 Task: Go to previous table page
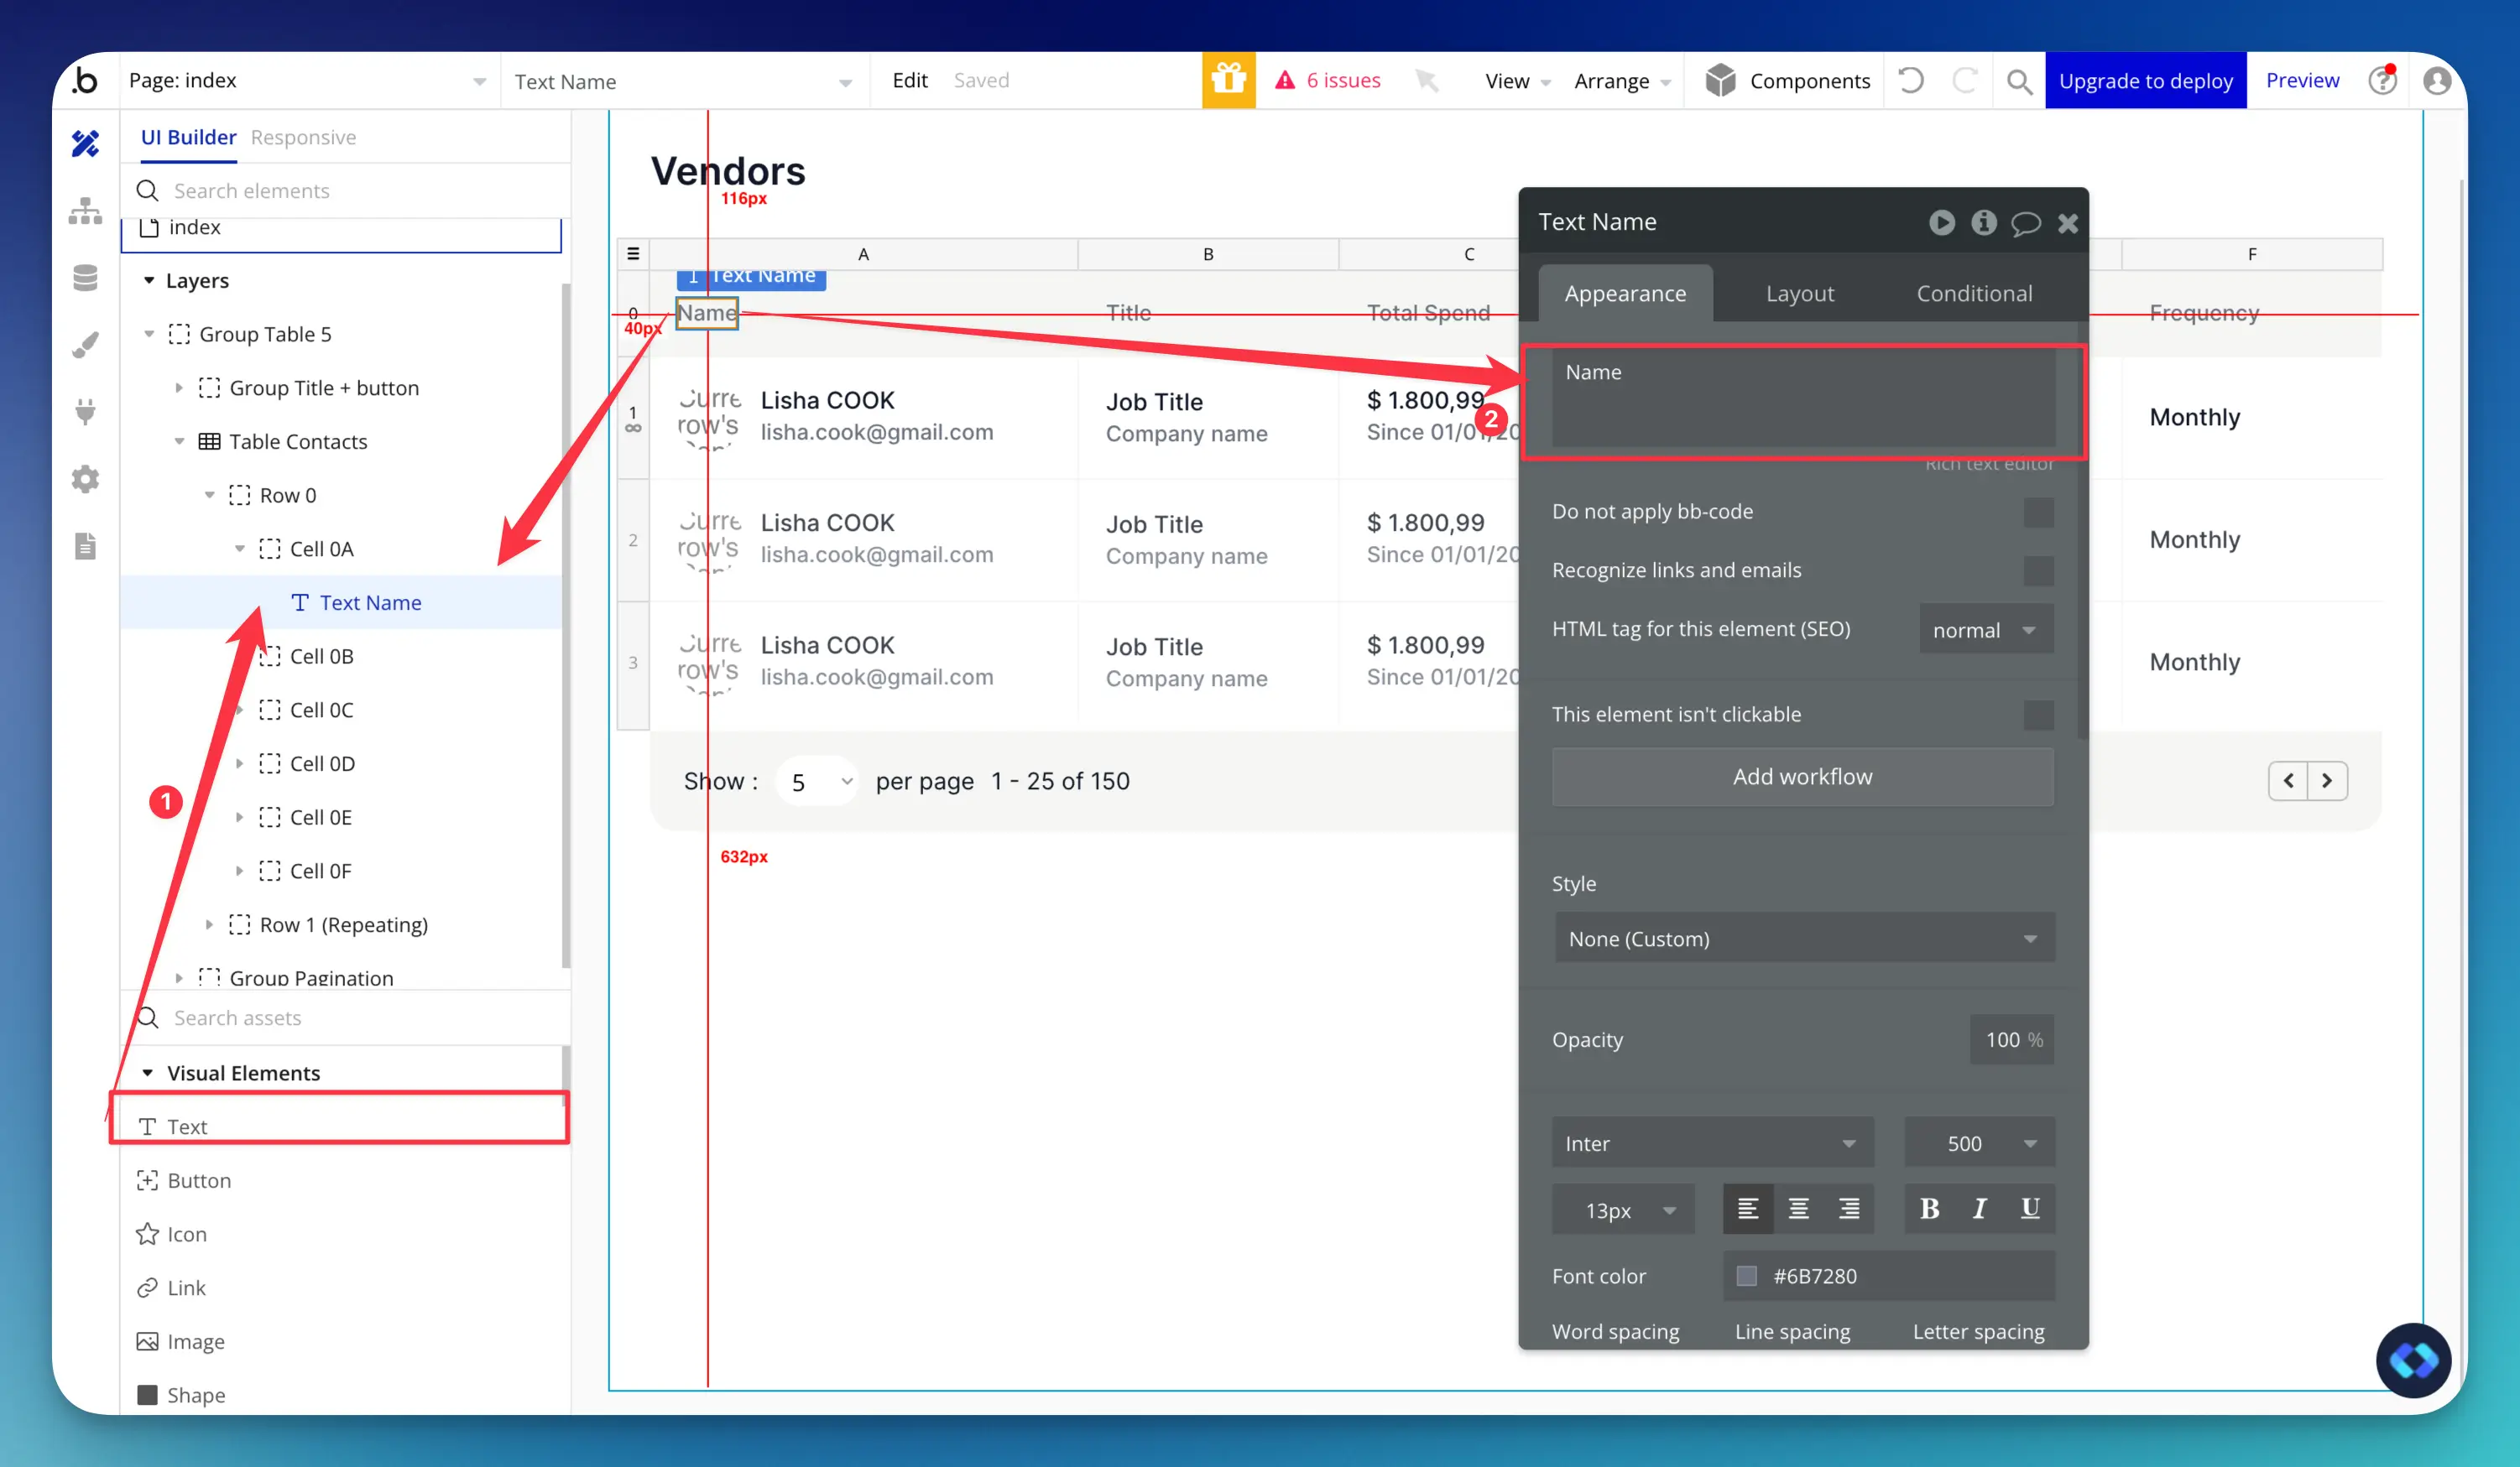pyautogui.click(x=2288, y=780)
